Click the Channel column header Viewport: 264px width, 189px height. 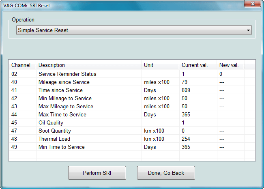22,65
